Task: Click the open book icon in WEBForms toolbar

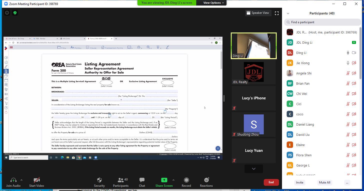Action: coord(129,47)
